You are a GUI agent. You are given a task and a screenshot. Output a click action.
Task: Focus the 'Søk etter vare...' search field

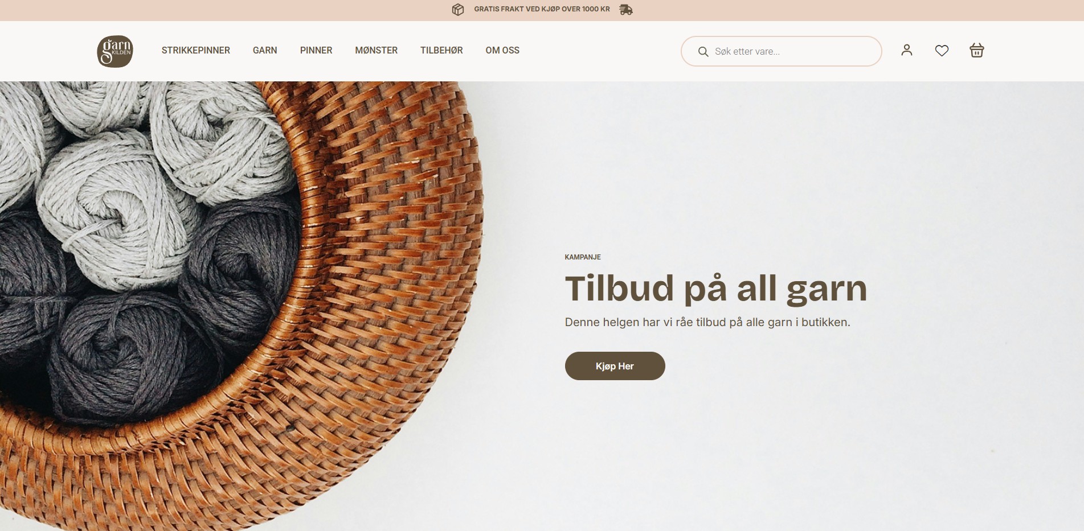(x=781, y=51)
